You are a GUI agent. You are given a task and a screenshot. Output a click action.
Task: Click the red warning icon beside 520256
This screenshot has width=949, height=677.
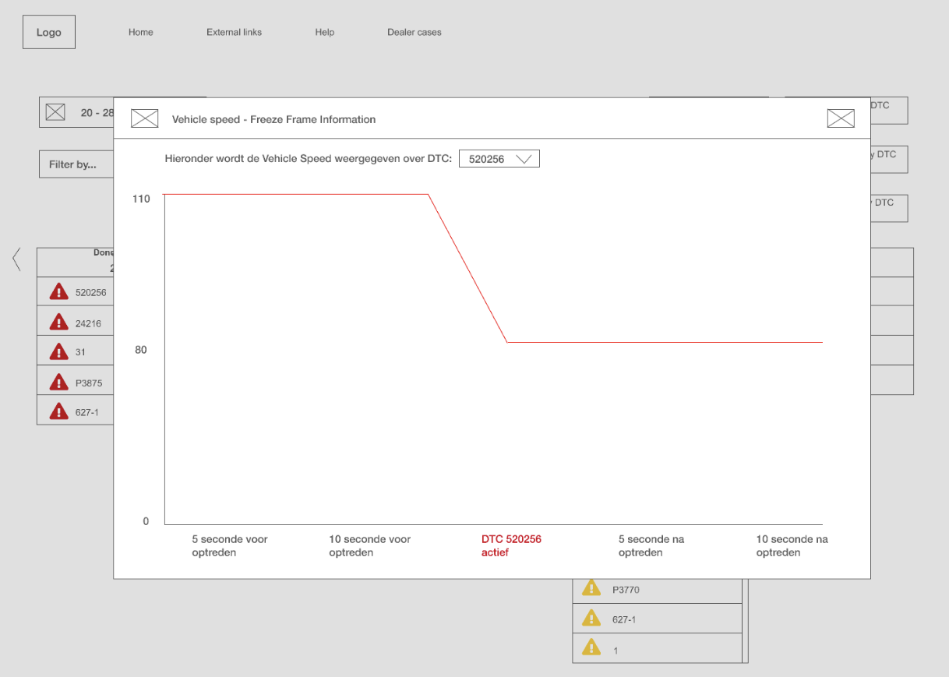58,292
